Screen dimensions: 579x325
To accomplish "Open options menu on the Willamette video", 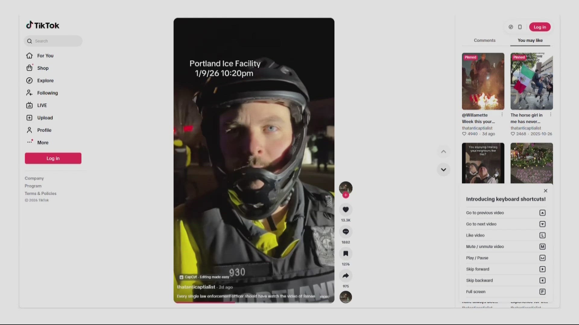I will pos(502,114).
